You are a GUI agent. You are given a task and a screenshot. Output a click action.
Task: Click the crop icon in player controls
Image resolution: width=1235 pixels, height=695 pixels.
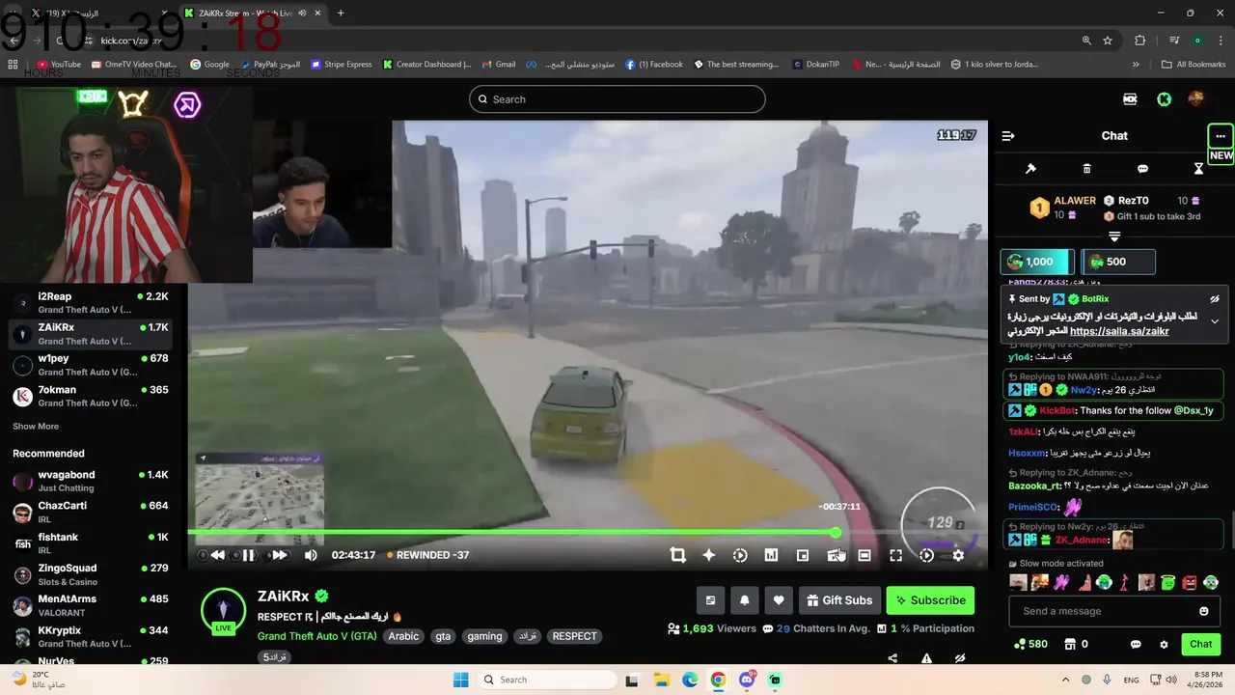[677, 555]
